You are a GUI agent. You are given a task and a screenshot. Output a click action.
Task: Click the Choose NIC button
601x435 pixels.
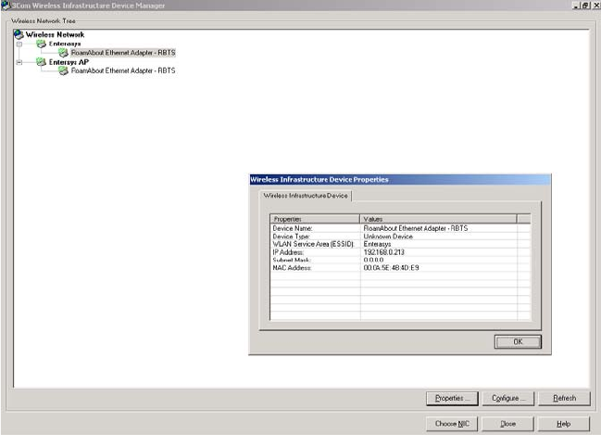coord(452,424)
